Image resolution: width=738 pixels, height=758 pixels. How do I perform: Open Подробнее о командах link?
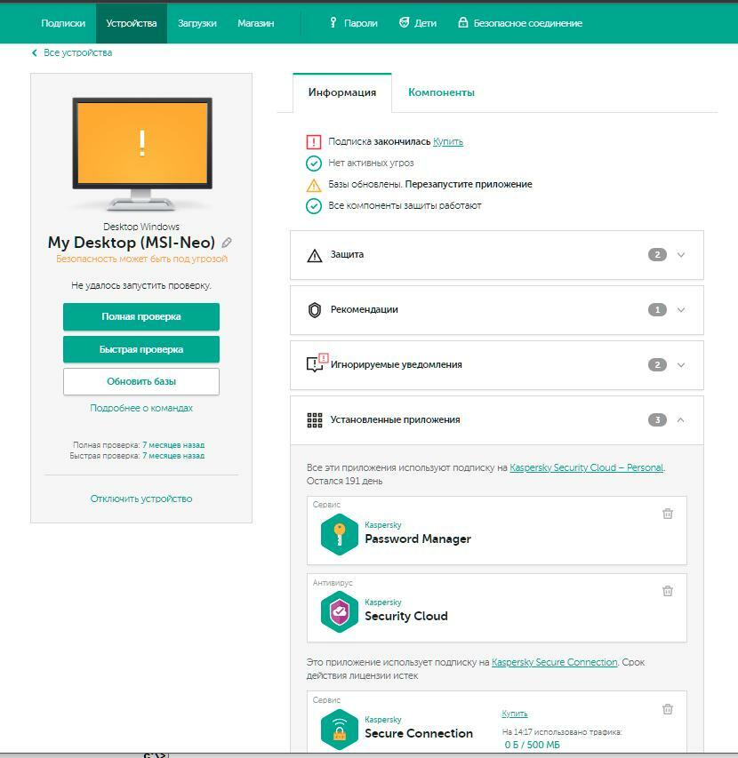pos(141,408)
